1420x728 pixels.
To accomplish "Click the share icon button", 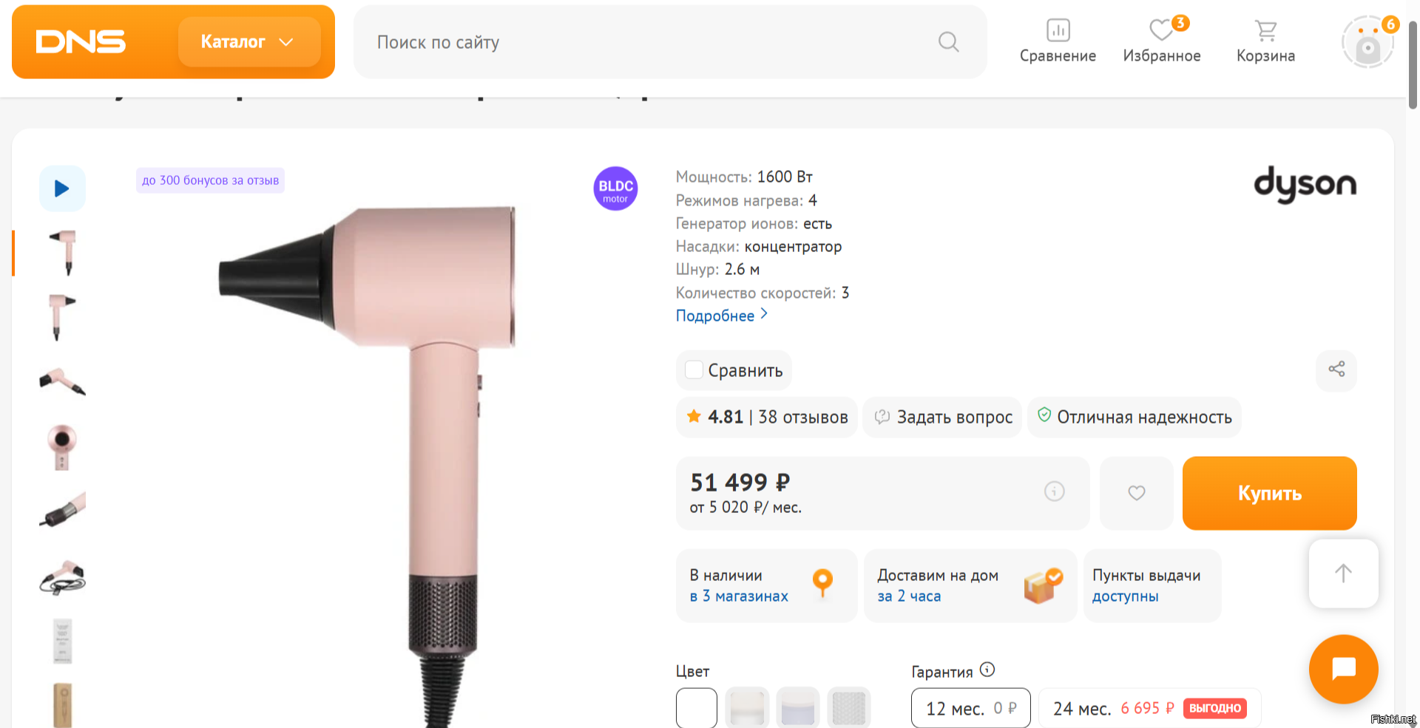I will [x=1336, y=370].
